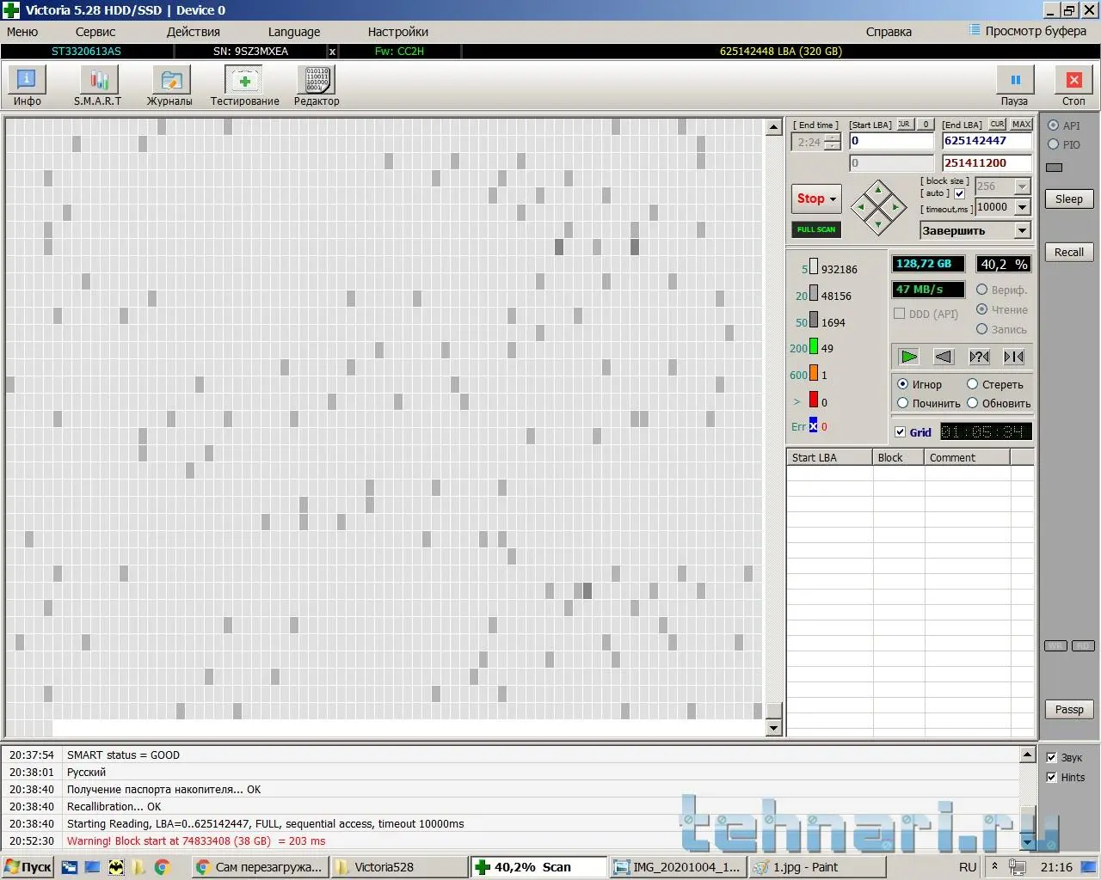
Task: Click the Пуск Start button
Action: pyautogui.click(x=28, y=867)
